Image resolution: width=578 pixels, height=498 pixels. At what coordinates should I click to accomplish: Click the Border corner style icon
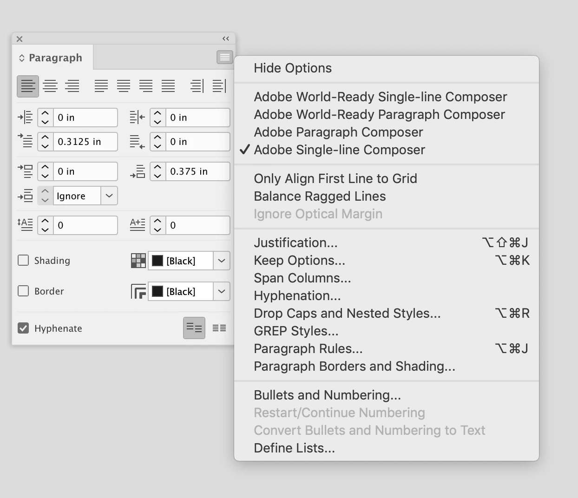point(138,291)
